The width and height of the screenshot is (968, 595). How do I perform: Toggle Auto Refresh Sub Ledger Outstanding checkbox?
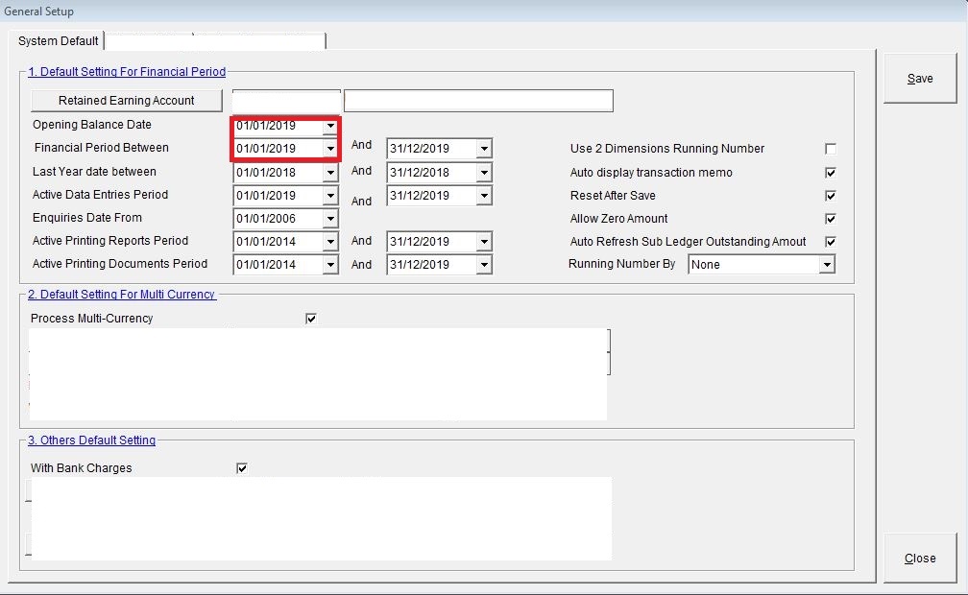(x=831, y=242)
